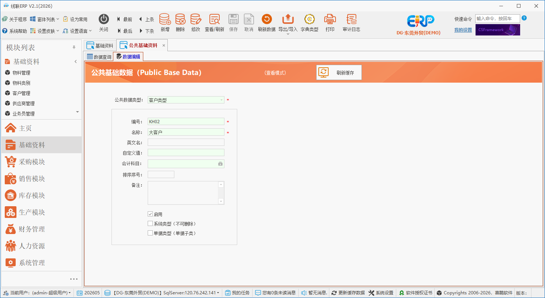This screenshot has height=298, width=545.
Task: Pin the 模块列表 panel
Action: pos(74,48)
